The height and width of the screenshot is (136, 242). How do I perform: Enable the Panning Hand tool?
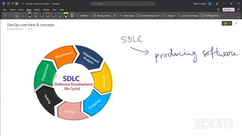(x=101, y=15)
